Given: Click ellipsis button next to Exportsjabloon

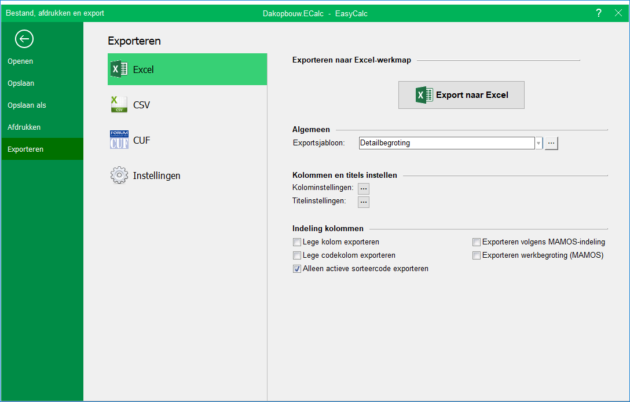Looking at the screenshot, I should (x=551, y=143).
